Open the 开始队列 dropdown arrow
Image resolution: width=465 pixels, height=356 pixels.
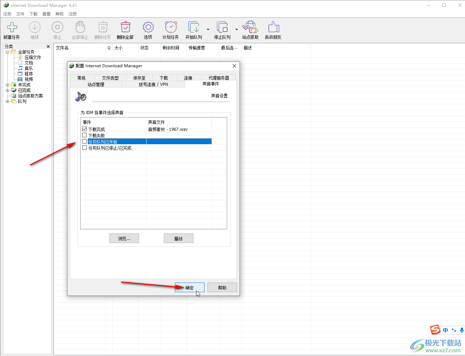click(208, 30)
